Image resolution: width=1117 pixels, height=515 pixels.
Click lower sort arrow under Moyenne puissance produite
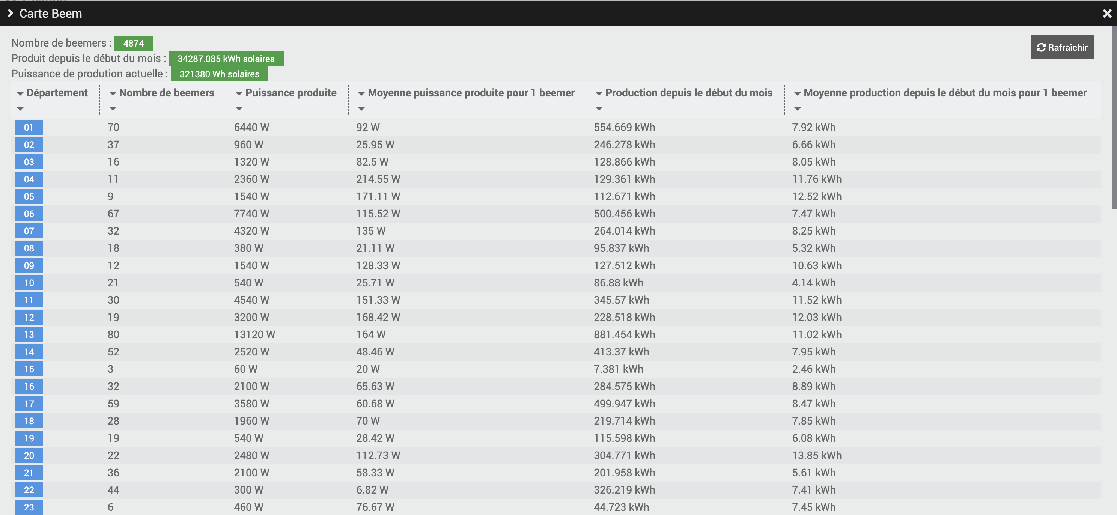[x=361, y=109]
